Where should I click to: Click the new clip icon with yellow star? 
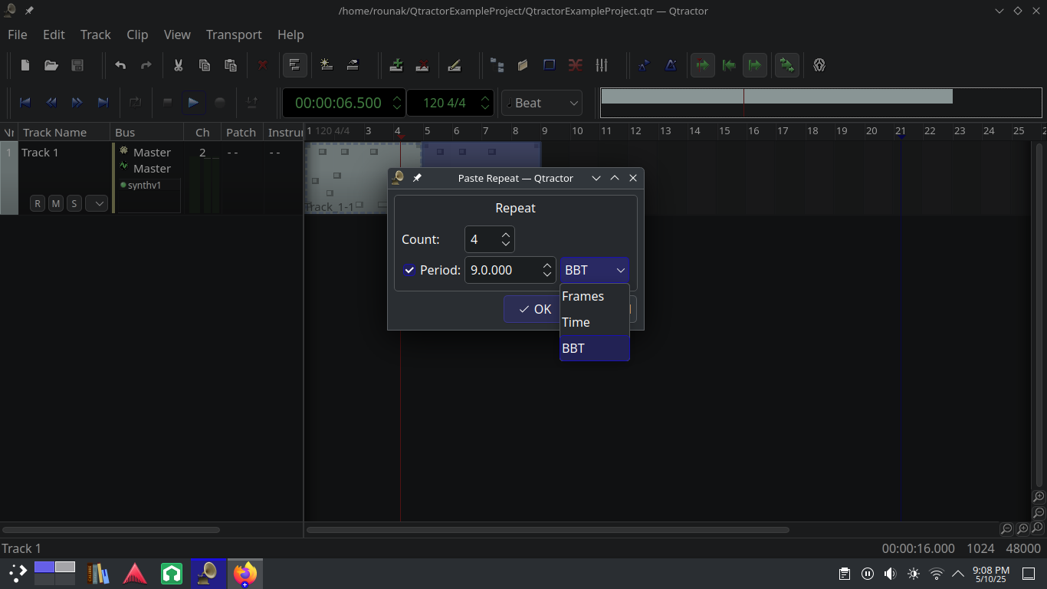(327, 65)
